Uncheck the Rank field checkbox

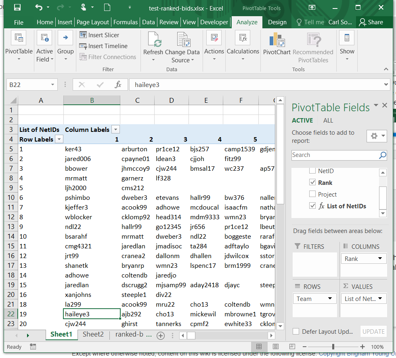pyautogui.click(x=312, y=183)
